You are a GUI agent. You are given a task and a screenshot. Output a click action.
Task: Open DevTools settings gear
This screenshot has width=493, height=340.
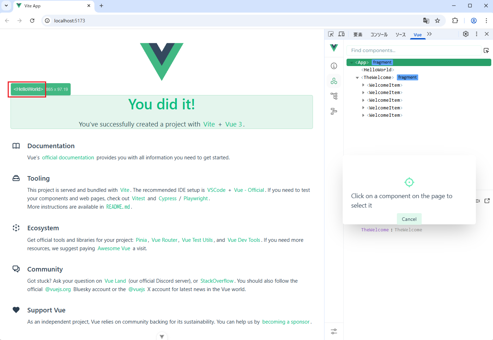click(x=466, y=34)
